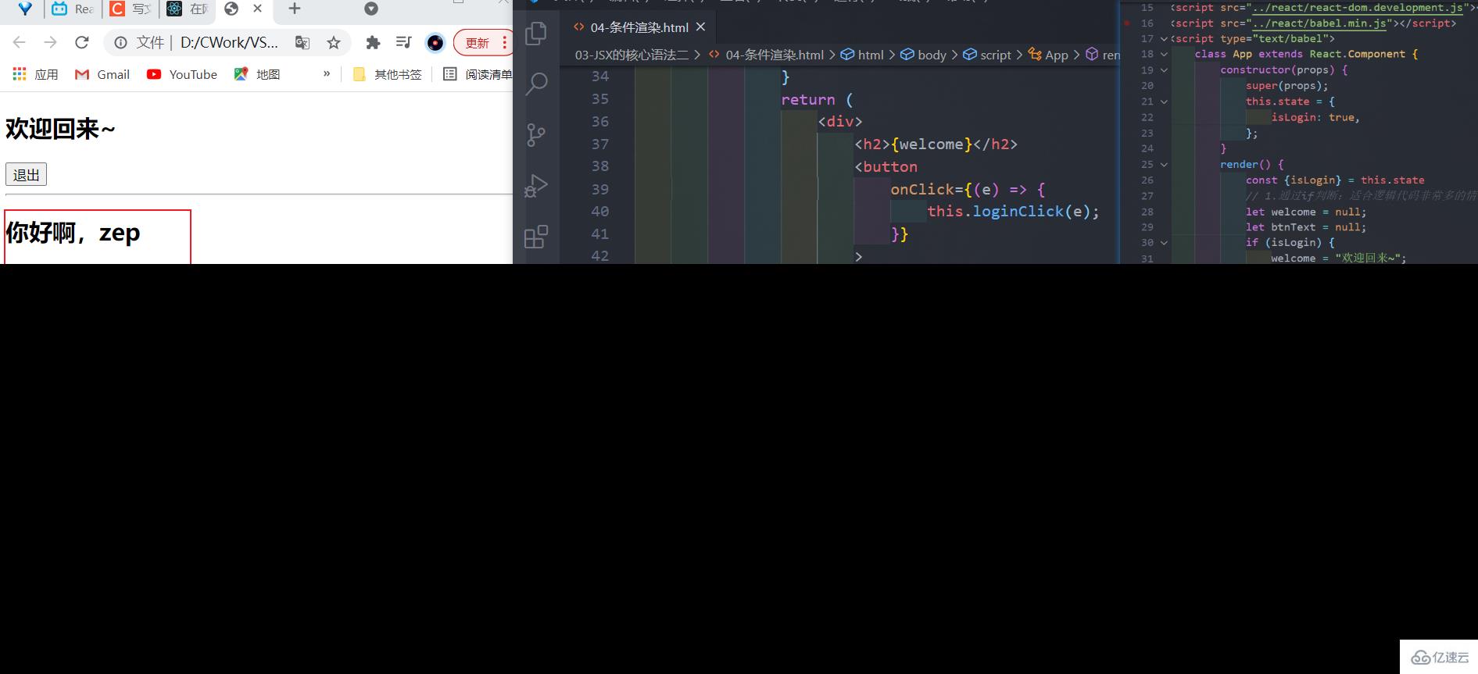Viewport: 1478px width, 674px height.
Task: Click the this.loginClick(e); code on line 40
Action: point(1013,212)
